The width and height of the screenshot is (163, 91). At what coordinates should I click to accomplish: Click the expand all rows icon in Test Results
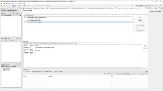point(121,74)
